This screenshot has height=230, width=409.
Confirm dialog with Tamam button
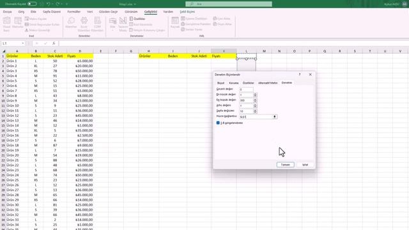coord(286,165)
